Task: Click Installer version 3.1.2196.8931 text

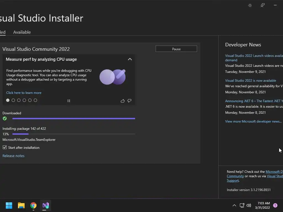Action: pos(249,190)
